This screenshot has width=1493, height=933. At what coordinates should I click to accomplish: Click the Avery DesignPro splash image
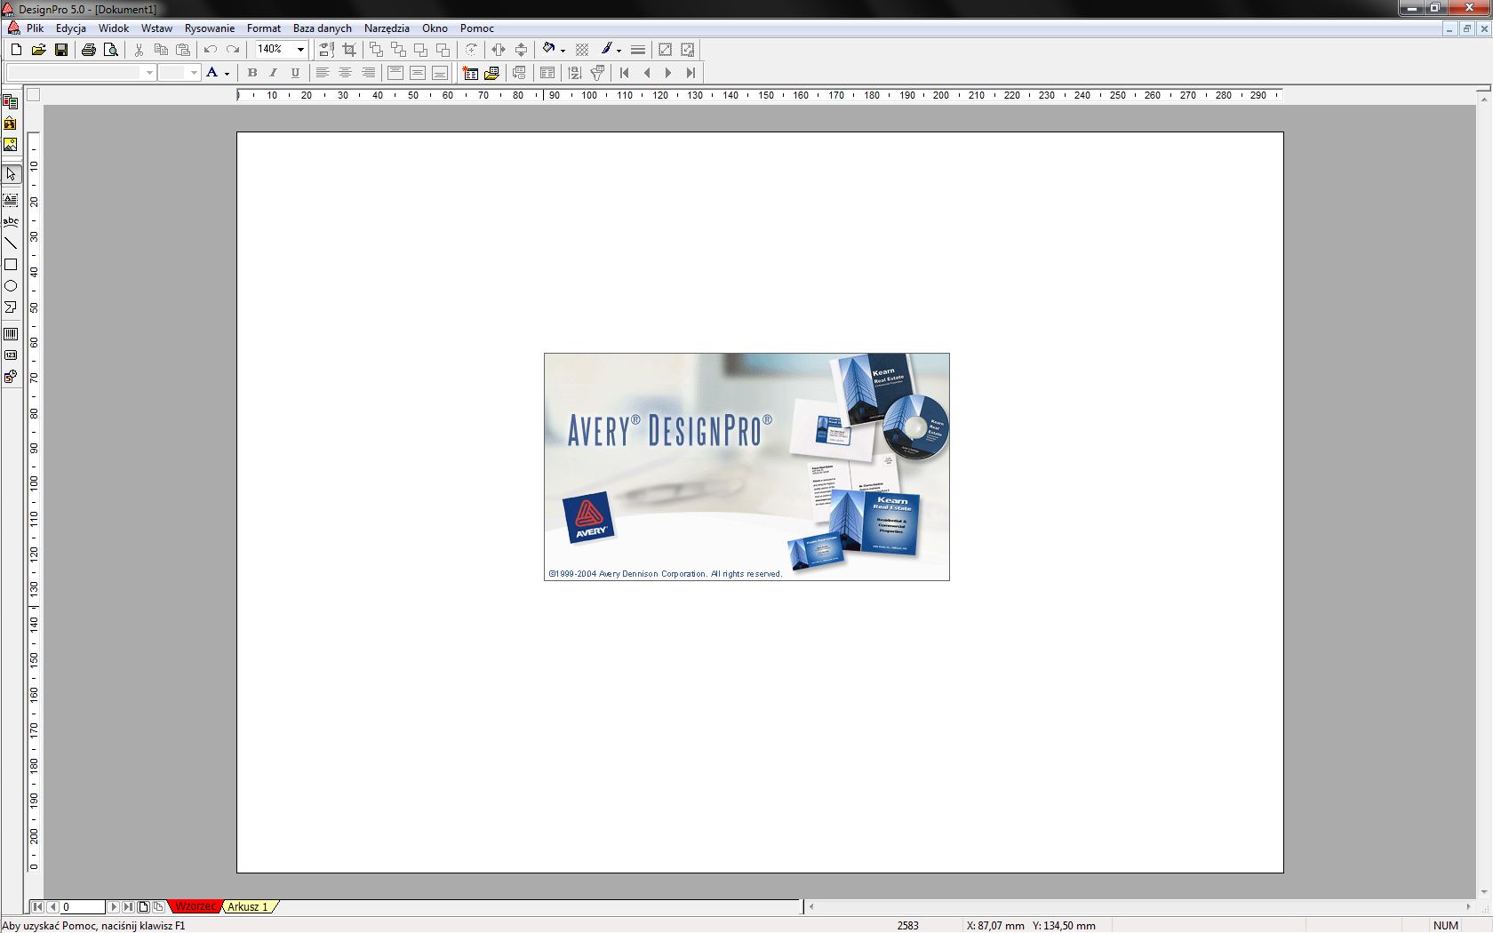point(746,467)
